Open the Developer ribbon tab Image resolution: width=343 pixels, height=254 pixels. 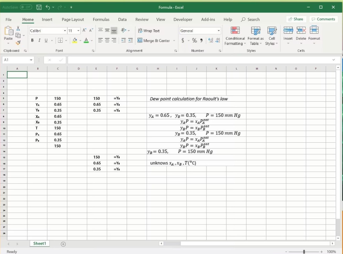(x=183, y=19)
